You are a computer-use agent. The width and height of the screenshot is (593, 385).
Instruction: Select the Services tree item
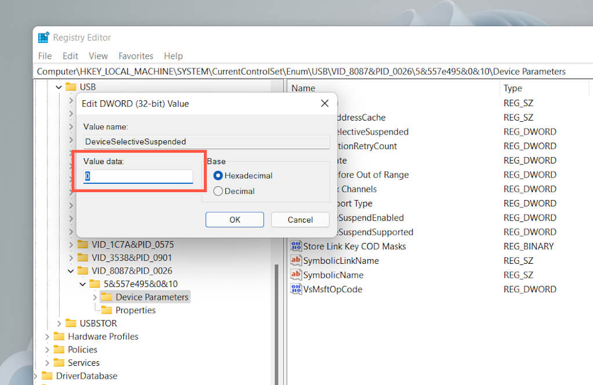(x=83, y=362)
